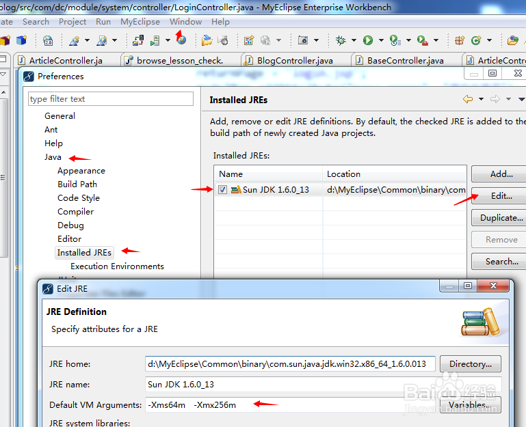526x427 pixels.
Task: Open dropdown arrow next to camera icon
Action: click(x=316, y=40)
